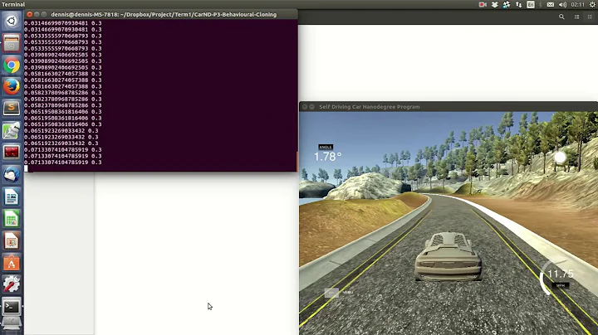Screen dimensions: 598x335
Task: Minimize the Self Driving Car simulator window
Action: point(312,107)
